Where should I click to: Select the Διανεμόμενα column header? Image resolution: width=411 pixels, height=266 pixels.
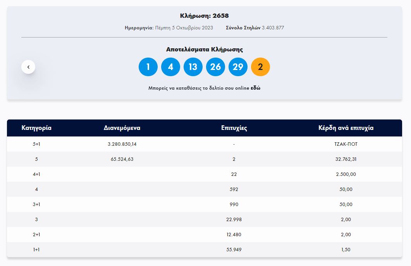pyautogui.click(x=122, y=128)
